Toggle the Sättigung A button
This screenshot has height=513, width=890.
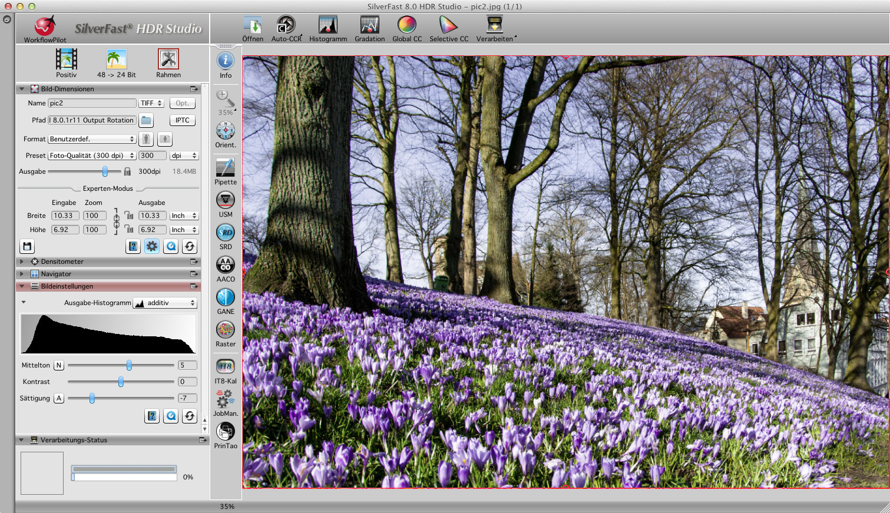59,398
